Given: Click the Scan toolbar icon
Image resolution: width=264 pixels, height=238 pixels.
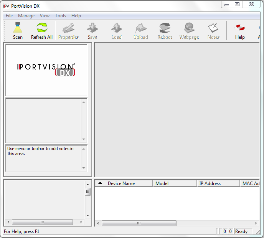Looking at the screenshot, I should coord(18,31).
